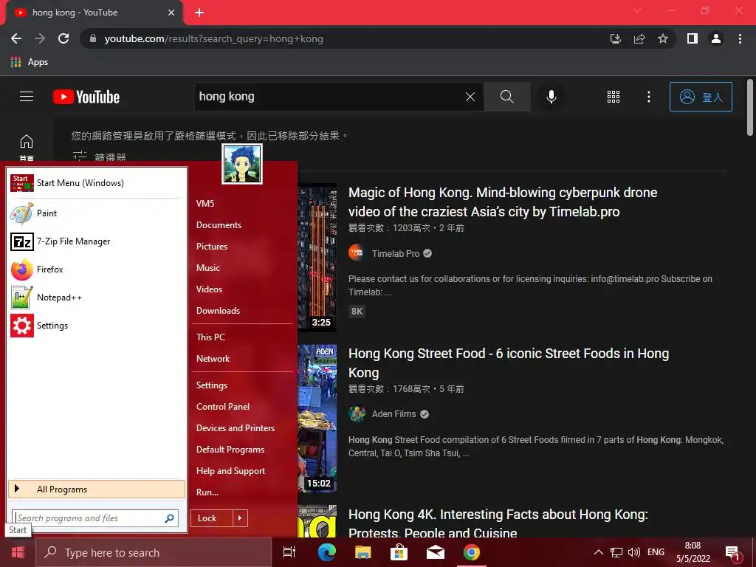Launch 7-Zip File Manager

coord(97,241)
